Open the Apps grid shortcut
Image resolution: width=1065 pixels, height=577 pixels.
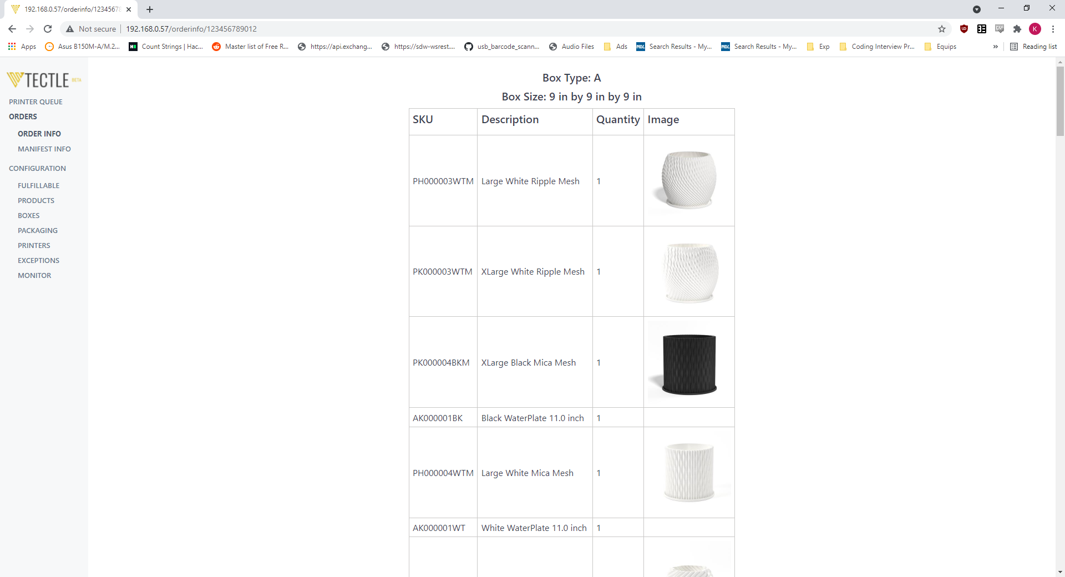coord(22,47)
